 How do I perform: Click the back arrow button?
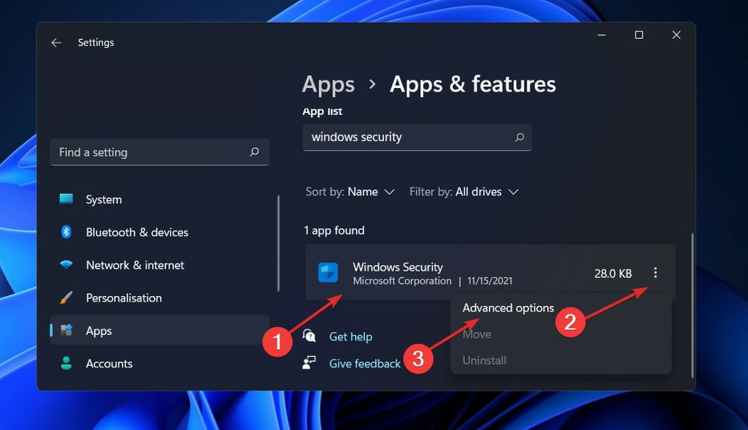(56, 42)
